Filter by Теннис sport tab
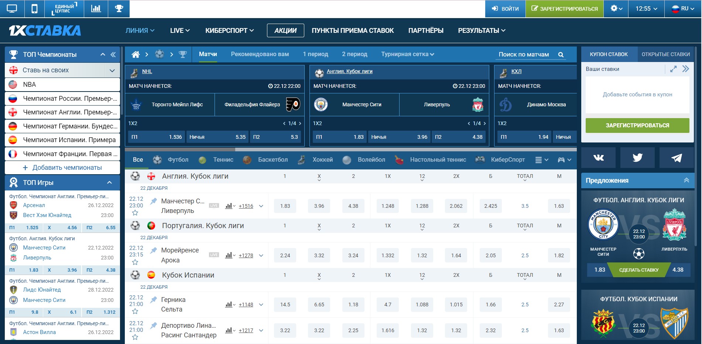This screenshot has width=702, height=344. coord(216,159)
